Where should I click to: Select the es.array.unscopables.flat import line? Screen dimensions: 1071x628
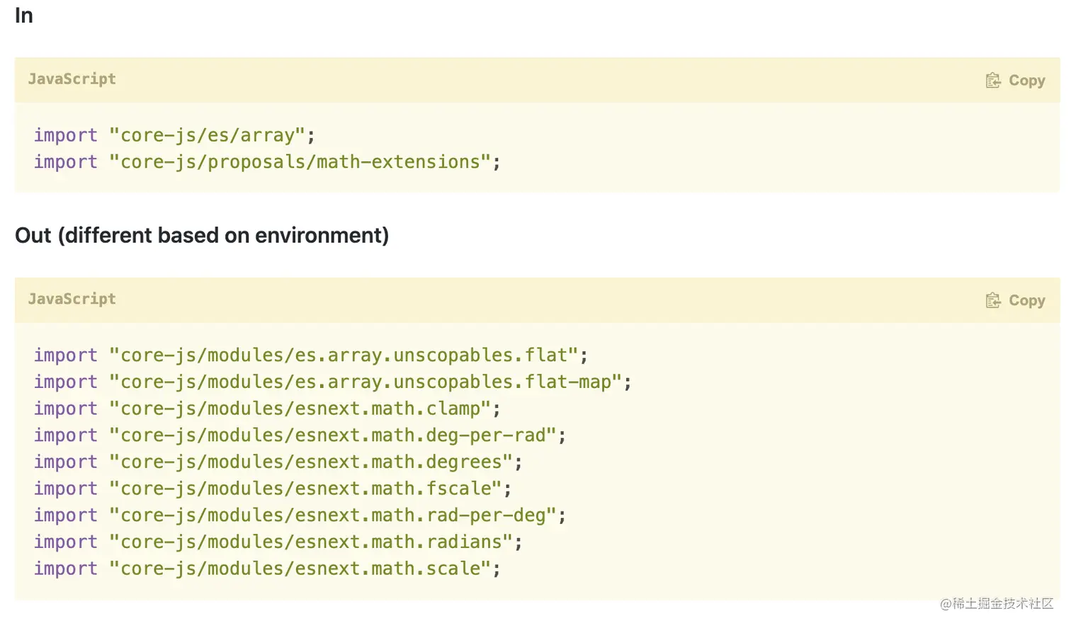point(310,355)
